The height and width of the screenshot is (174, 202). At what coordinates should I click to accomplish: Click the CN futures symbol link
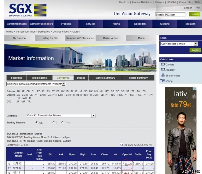(28, 91)
